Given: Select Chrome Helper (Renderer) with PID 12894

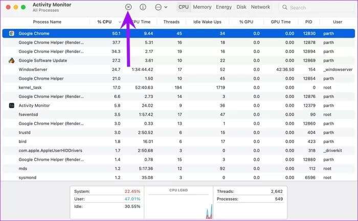Looking at the screenshot, I should point(178,52).
